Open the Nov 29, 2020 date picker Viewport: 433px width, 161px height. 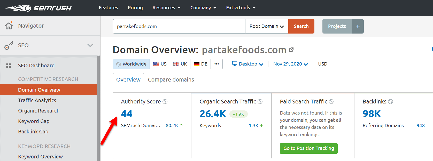point(291,64)
